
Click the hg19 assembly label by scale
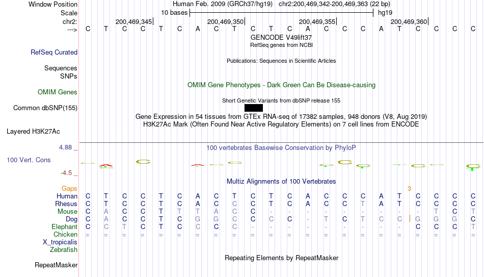[x=385, y=13]
